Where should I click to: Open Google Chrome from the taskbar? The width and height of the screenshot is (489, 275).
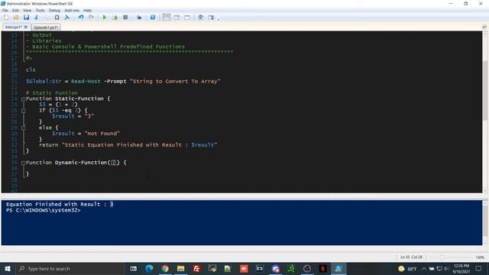(x=165, y=268)
